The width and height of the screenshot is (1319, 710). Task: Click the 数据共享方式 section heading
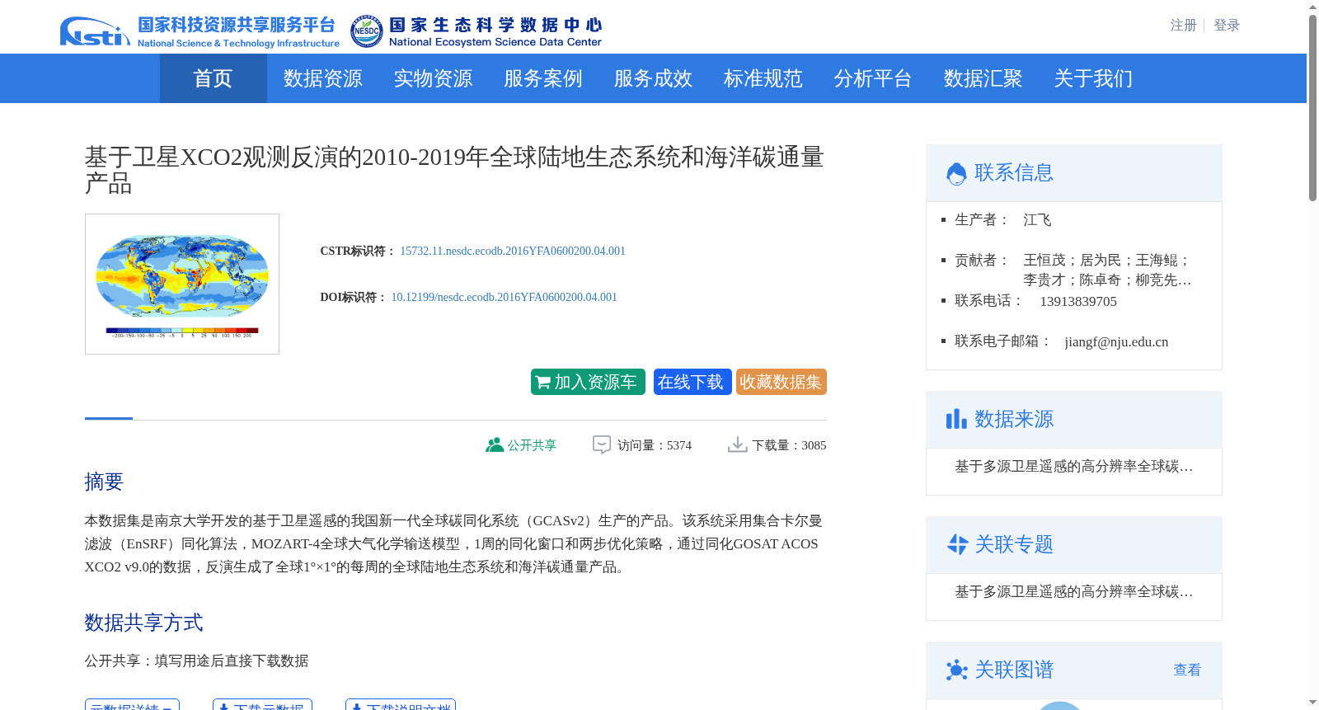click(x=143, y=623)
